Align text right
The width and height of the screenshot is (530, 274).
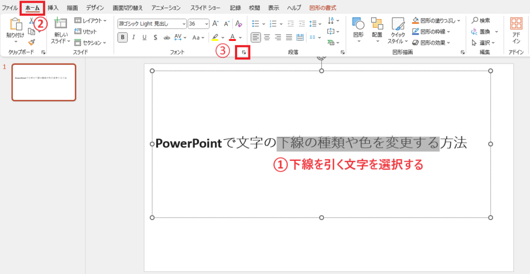tap(278, 37)
